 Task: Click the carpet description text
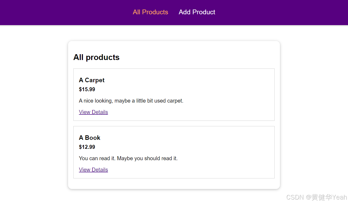pos(131,101)
